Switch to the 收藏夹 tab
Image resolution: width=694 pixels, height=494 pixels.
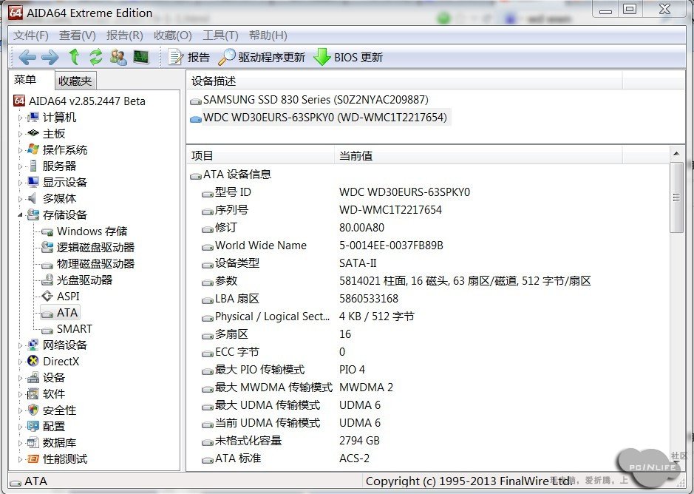(x=75, y=81)
